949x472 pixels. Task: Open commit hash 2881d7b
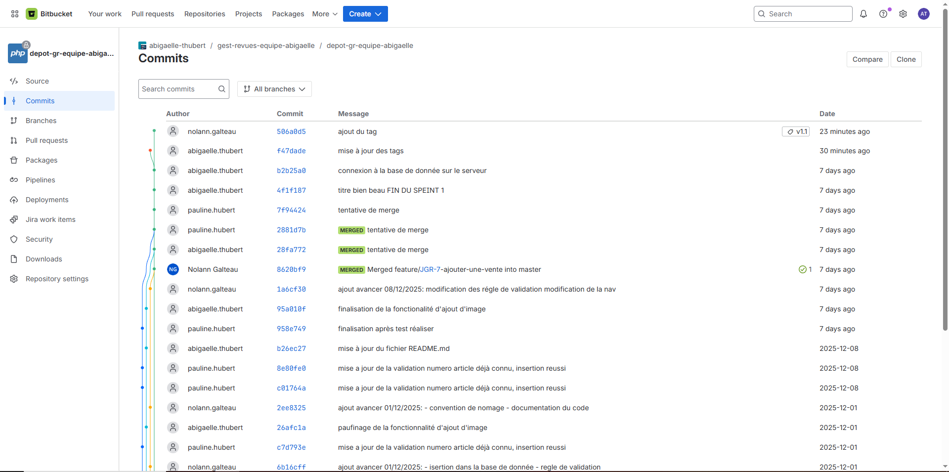291,230
